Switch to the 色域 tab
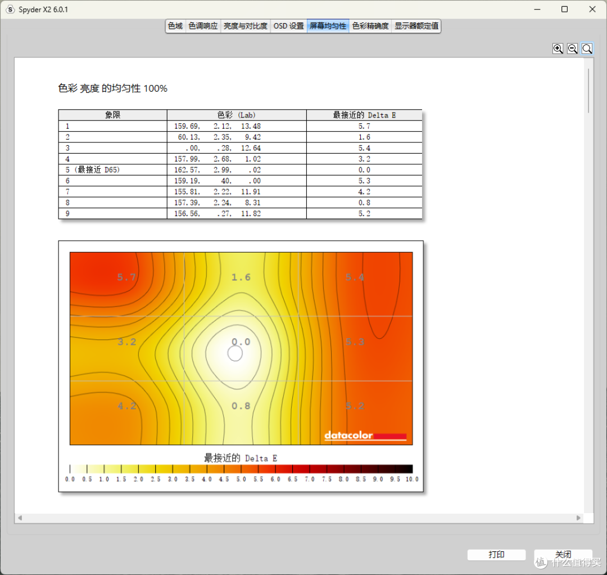Viewport: 607px width, 575px height. [175, 26]
